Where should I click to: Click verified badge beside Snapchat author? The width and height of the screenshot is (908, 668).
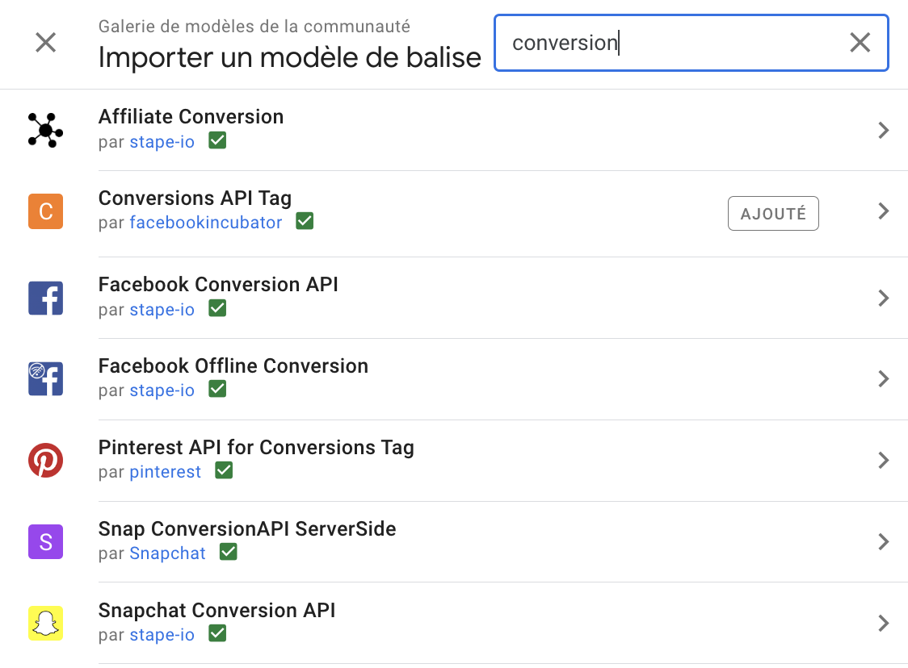point(229,552)
